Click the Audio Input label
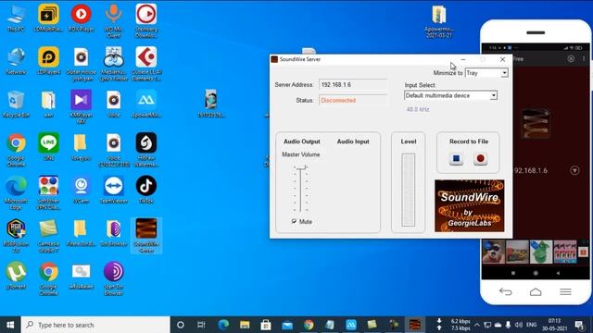This screenshot has height=333, width=593. [353, 142]
